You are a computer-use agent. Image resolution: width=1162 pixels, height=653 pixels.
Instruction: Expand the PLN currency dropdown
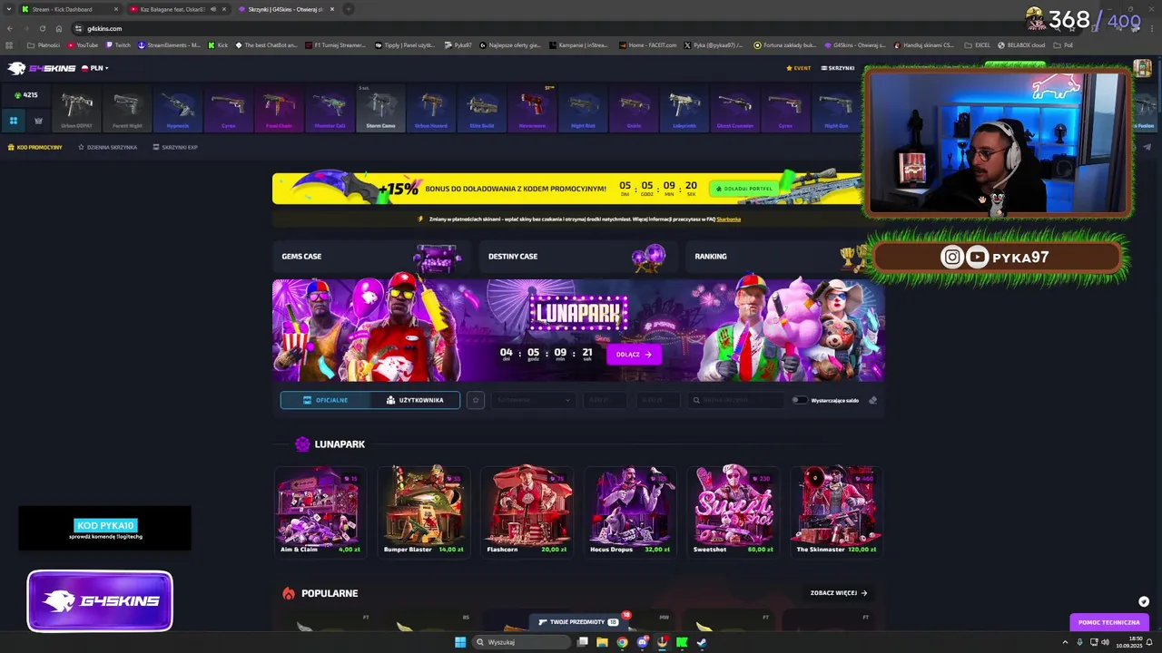pyautogui.click(x=95, y=68)
